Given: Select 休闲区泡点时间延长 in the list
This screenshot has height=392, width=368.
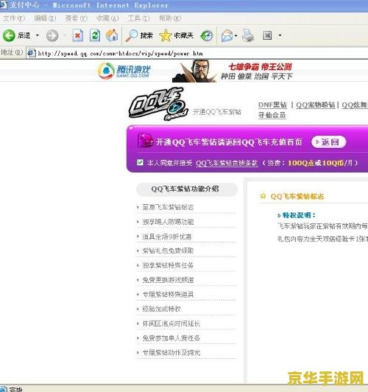Looking at the screenshot, I should point(171,323).
